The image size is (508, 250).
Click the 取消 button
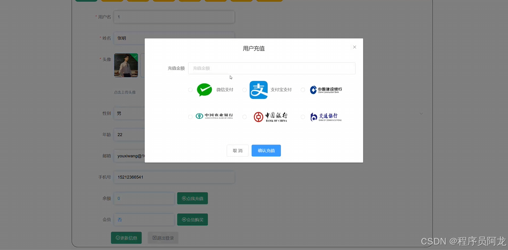click(x=237, y=151)
